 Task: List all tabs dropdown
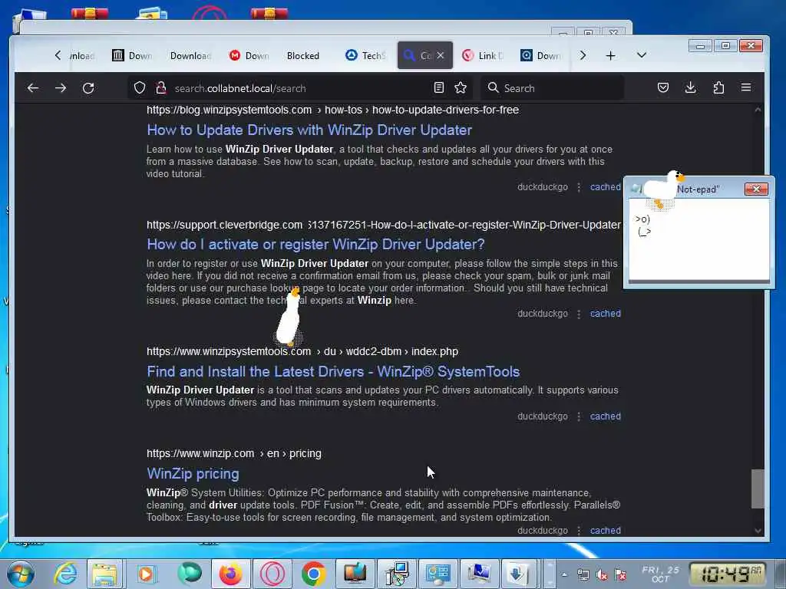[x=642, y=55]
